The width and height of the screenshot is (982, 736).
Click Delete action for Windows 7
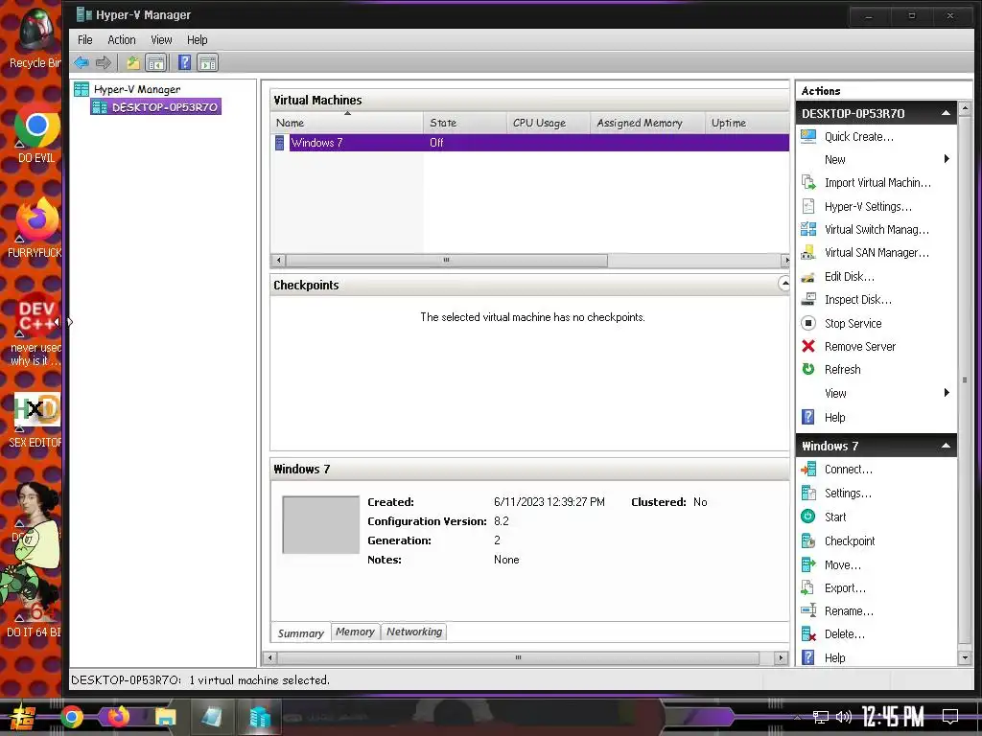pos(844,634)
